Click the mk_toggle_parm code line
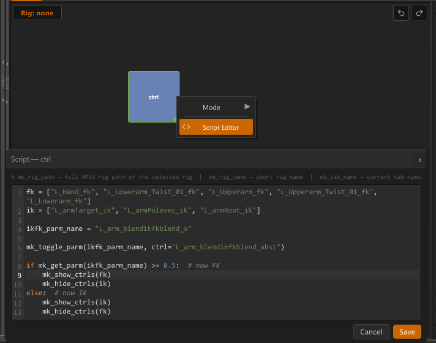Viewport: 436px width, 343px height. coord(155,247)
